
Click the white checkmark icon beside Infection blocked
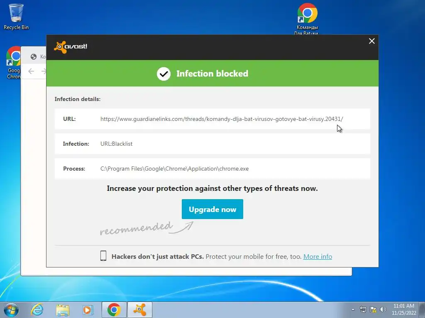point(164,74)
